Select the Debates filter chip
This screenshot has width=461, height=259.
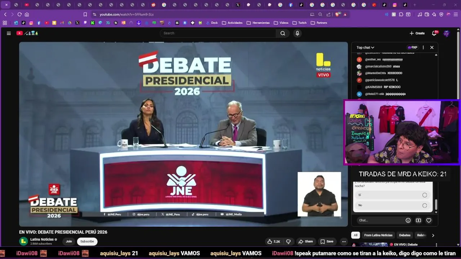point(405,235)
